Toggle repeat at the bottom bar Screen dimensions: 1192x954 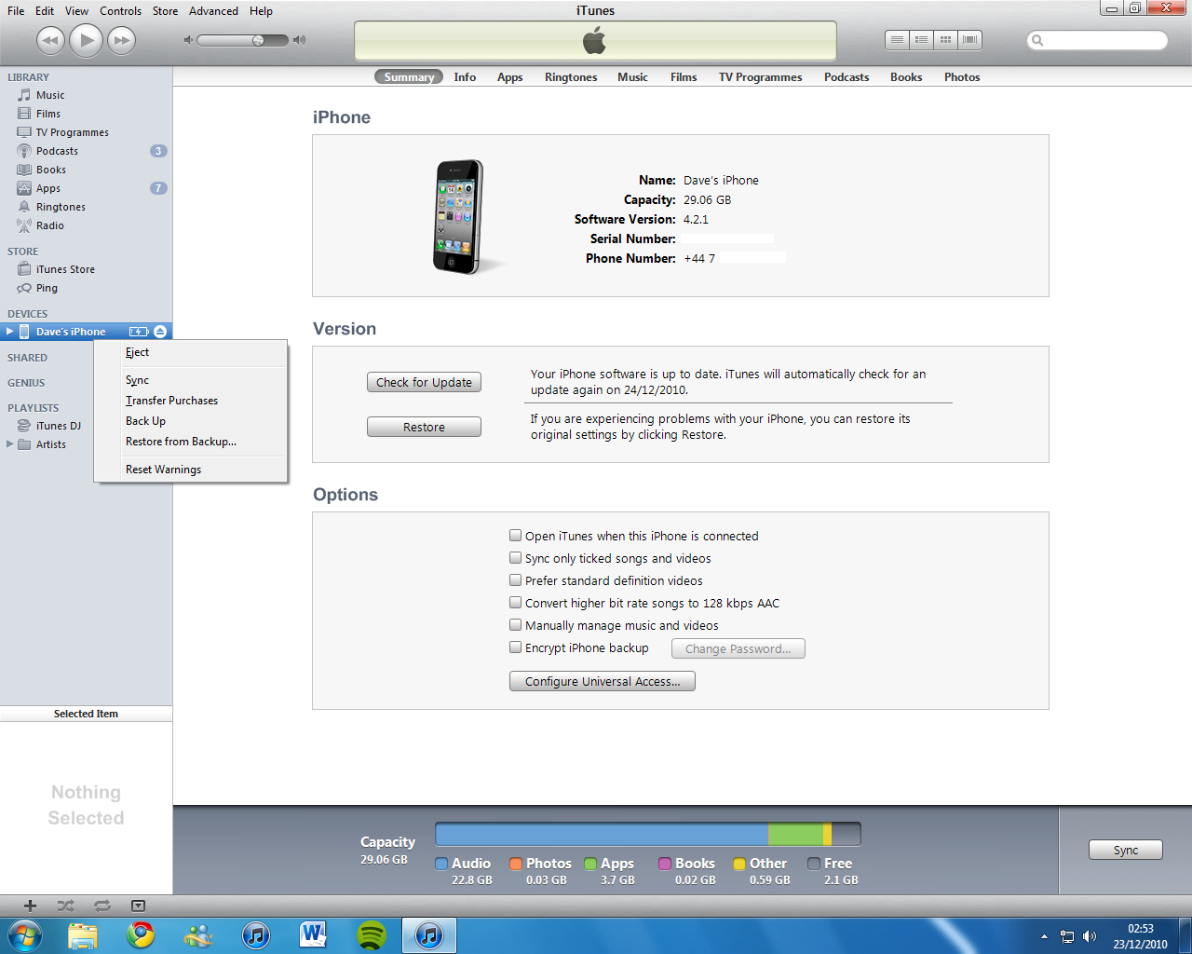point(102,906)
